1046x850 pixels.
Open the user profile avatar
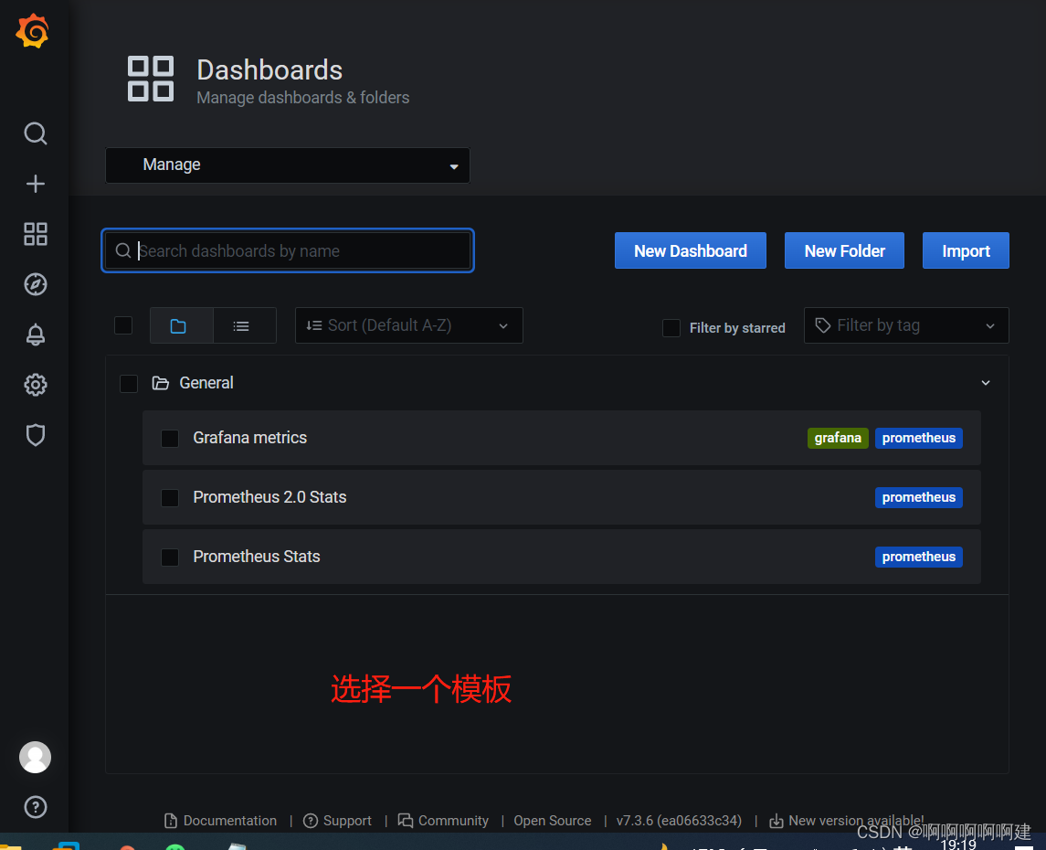click(x=35, y=758)
